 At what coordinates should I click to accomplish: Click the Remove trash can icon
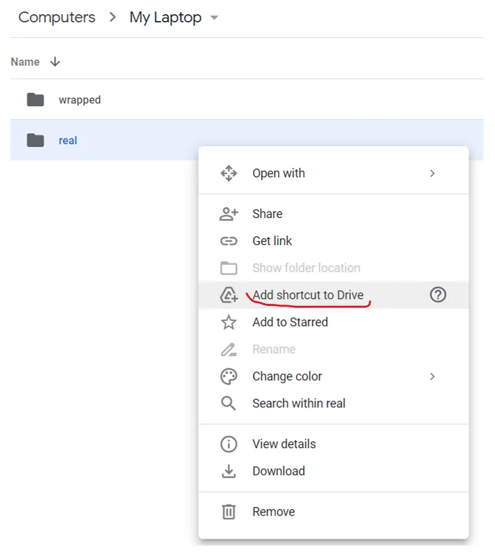[x=229, y=512]
